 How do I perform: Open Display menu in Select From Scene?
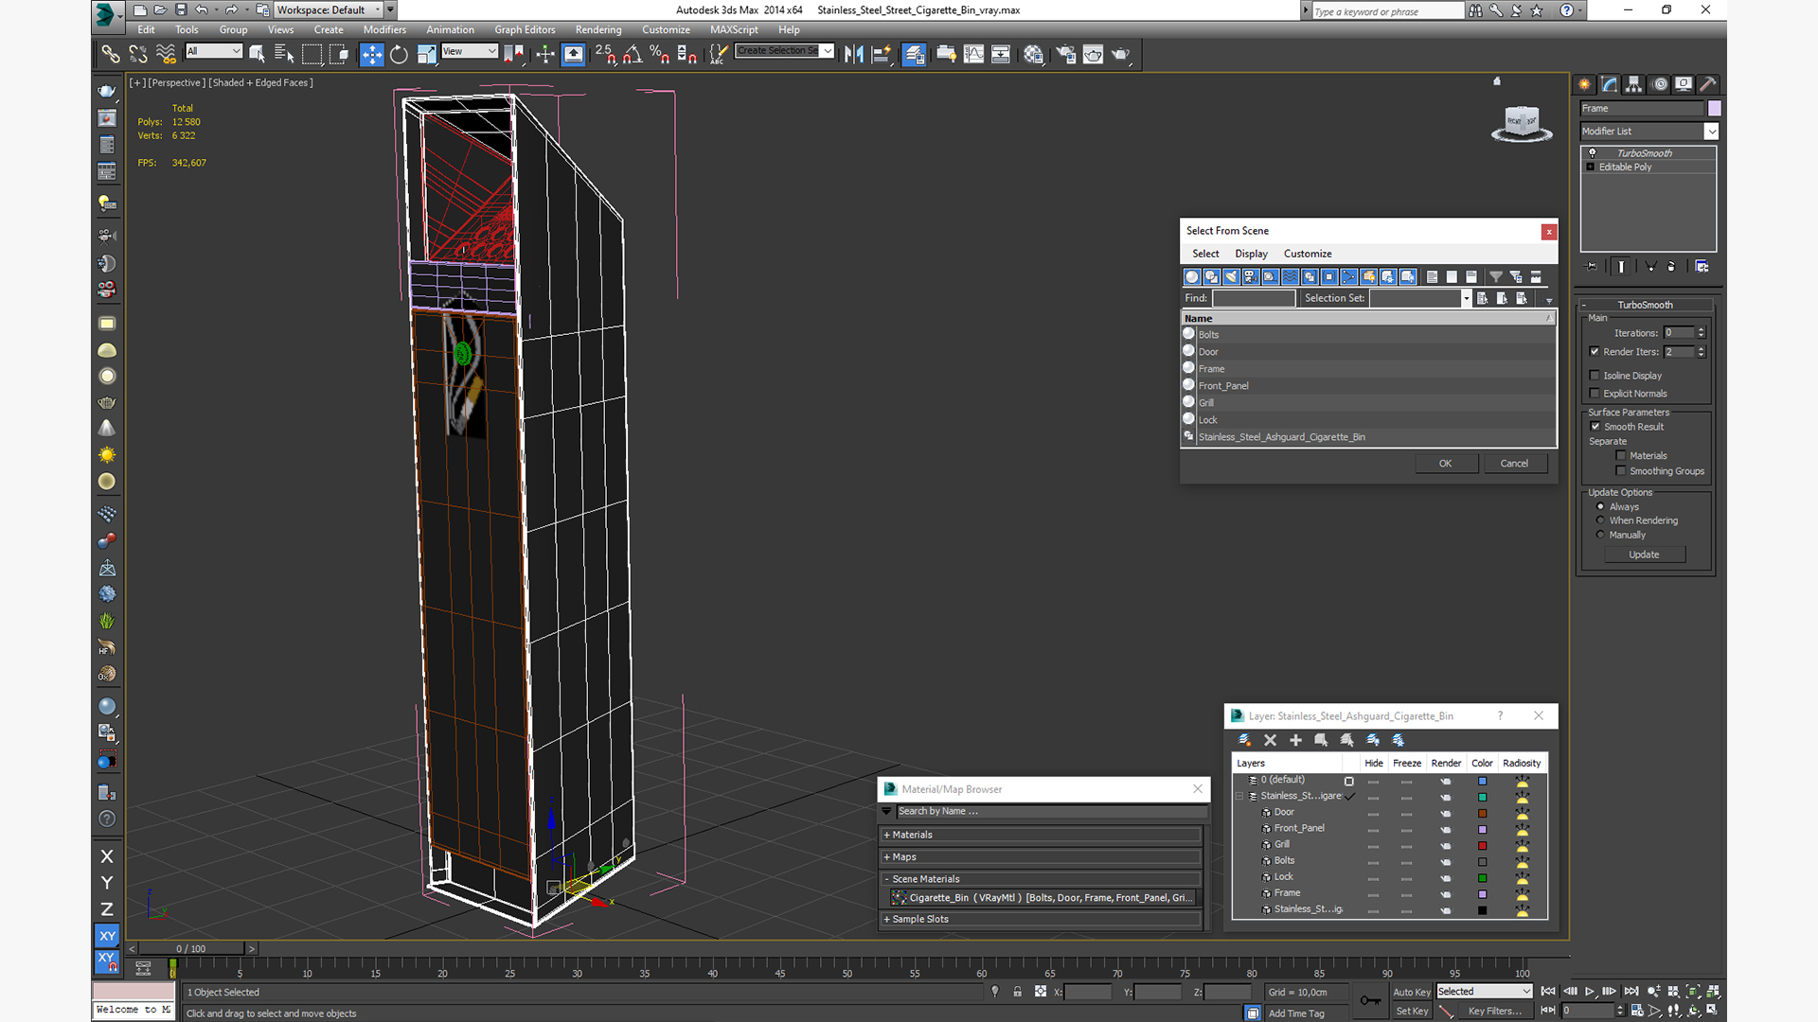pyautogui.click(x=1251, y=254)
